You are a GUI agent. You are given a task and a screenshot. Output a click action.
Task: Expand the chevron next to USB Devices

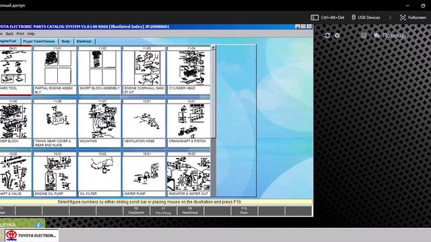(x=390, y=17)
